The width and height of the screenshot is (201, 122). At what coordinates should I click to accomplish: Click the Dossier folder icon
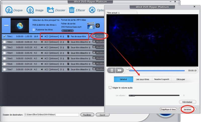point(50,10)
